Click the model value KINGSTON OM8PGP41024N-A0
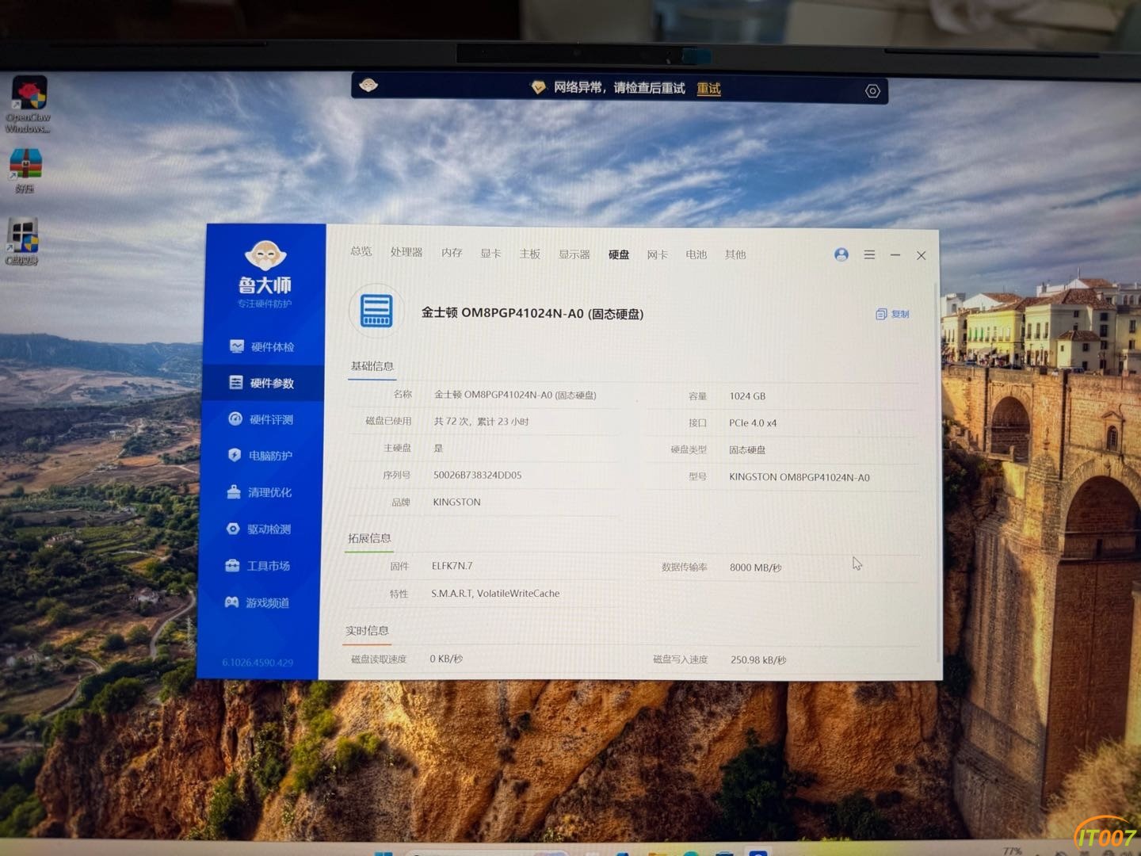 (x=799, y=477)
